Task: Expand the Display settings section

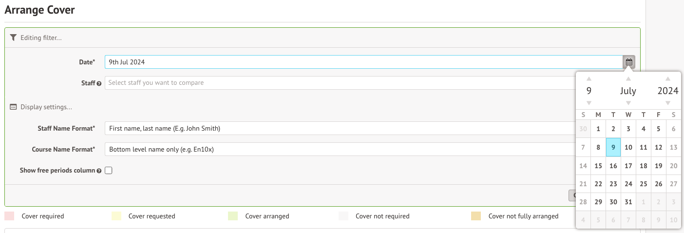Action: [46, 107]
